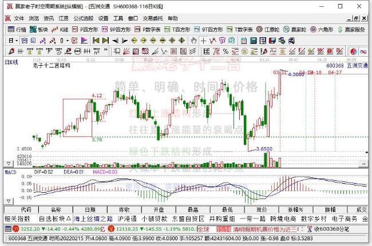Select the 一带一路 tab
The height and width of the screenshot is (246, 372).
pyautogui.click(x=252, y=219)
